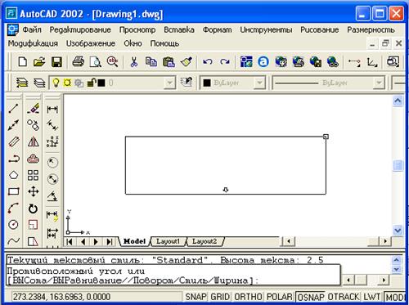This screenshot has height=305, width=409.
Task: Click drawing area vertical scrollbar down arrow
Action: 398,231
